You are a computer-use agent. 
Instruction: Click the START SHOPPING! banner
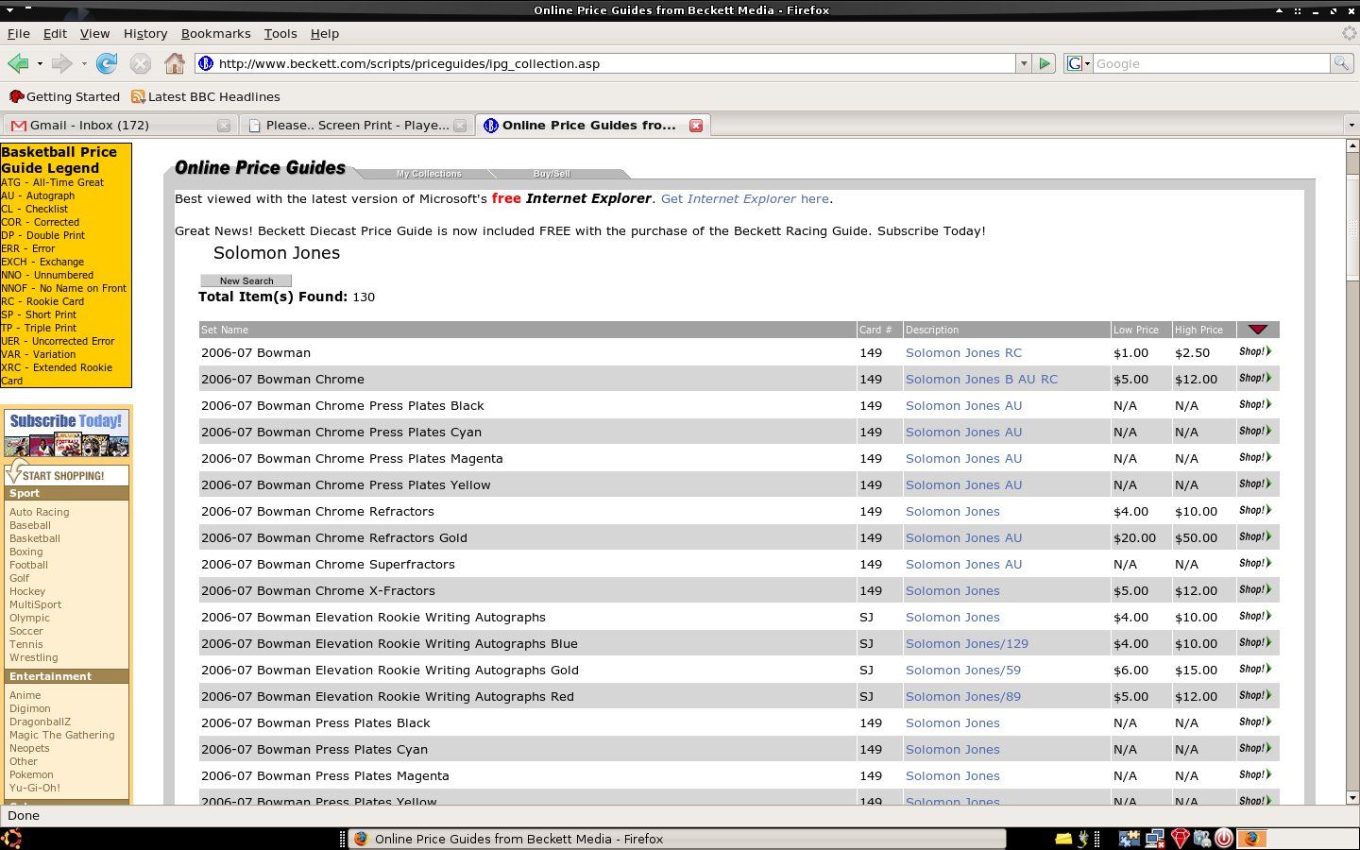[x=66, y=474]
